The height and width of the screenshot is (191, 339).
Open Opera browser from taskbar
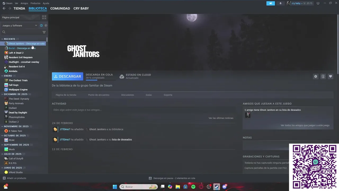[x=201, y=187]
